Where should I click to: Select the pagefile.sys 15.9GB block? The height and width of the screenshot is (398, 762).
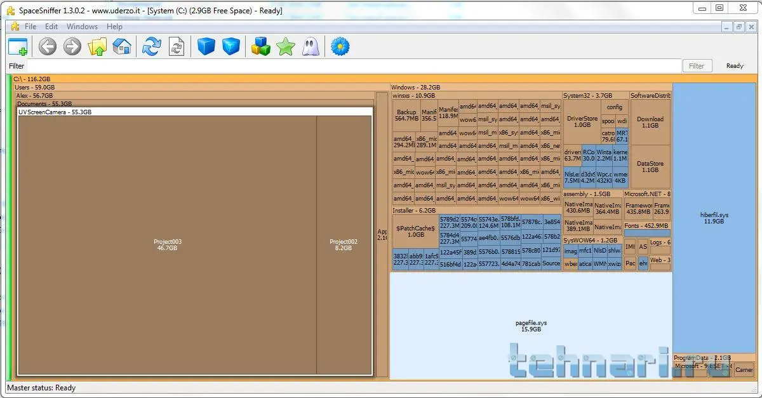531,326
